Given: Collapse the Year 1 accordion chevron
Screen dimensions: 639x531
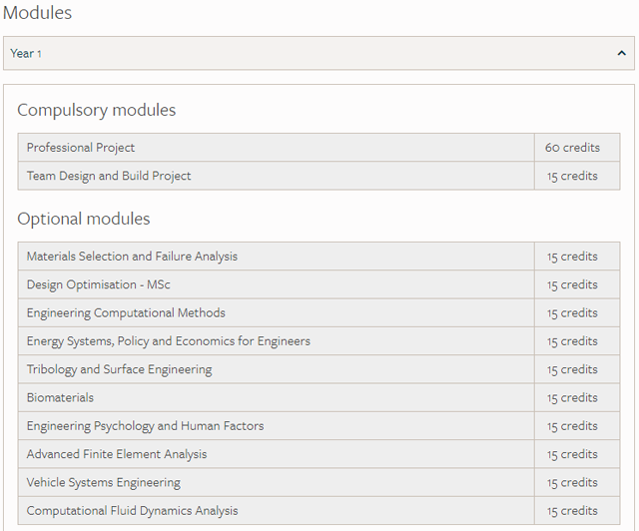Looking at the screenshot, I should (x=621, y=53).
